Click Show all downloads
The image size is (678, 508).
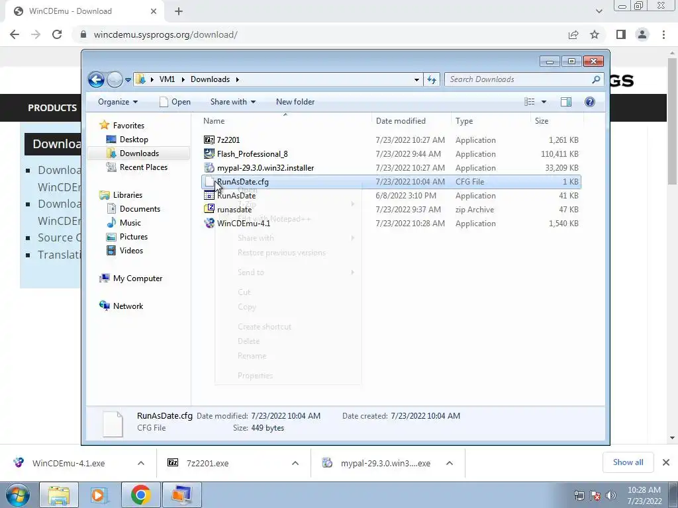(x=628, y=462)
